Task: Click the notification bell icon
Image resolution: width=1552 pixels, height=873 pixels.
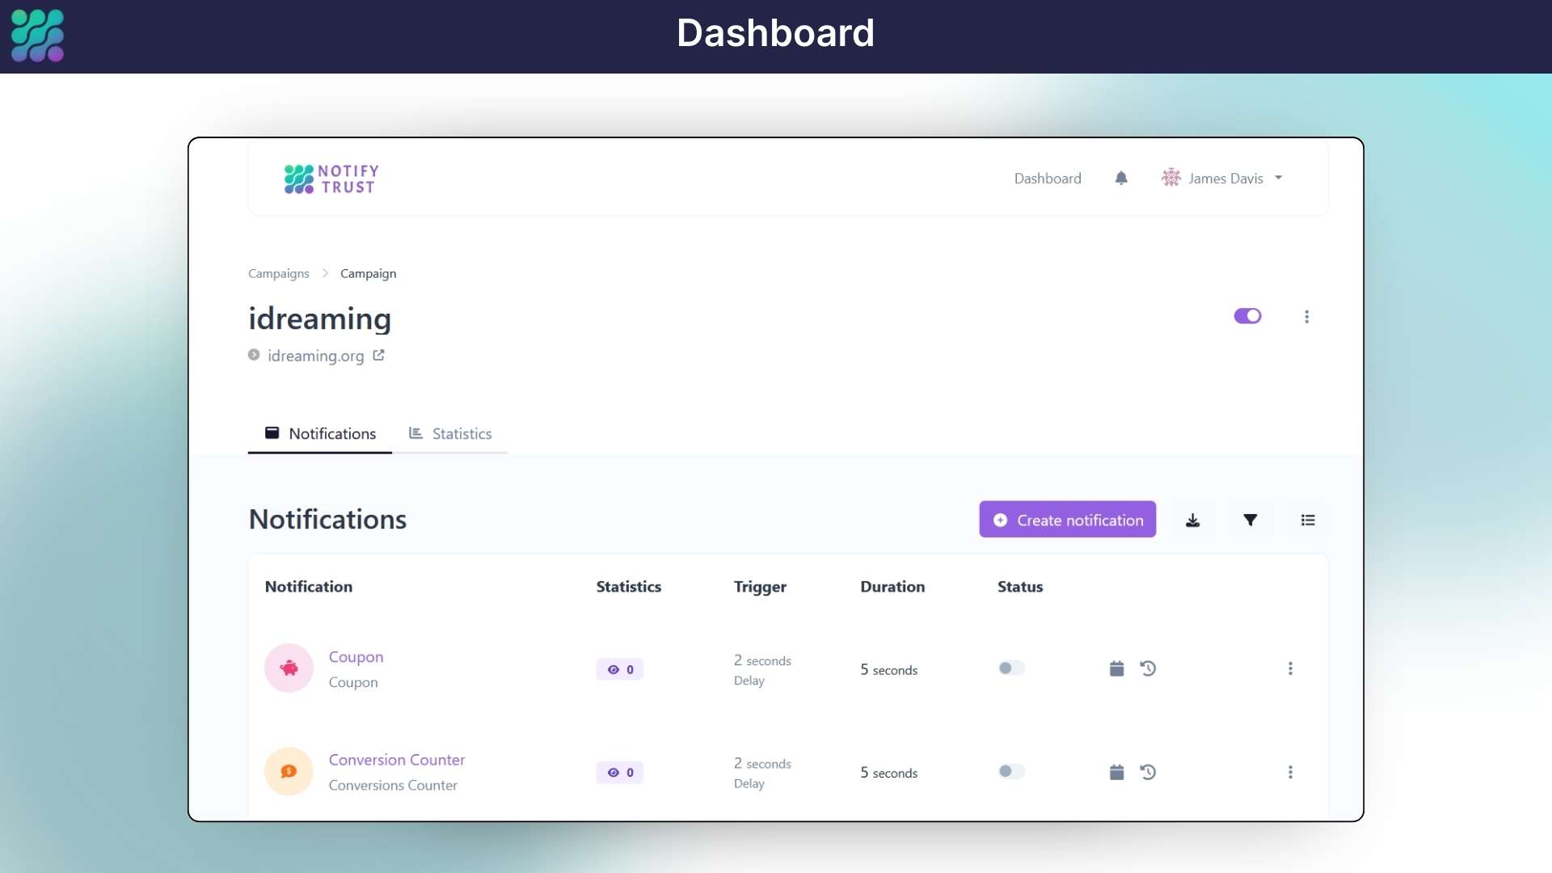Action: click(x=1121, y=178)
